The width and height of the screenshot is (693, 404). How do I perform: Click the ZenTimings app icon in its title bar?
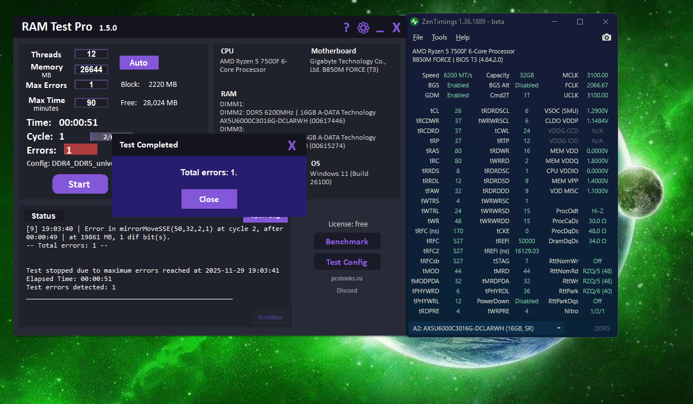click(414, 22)
